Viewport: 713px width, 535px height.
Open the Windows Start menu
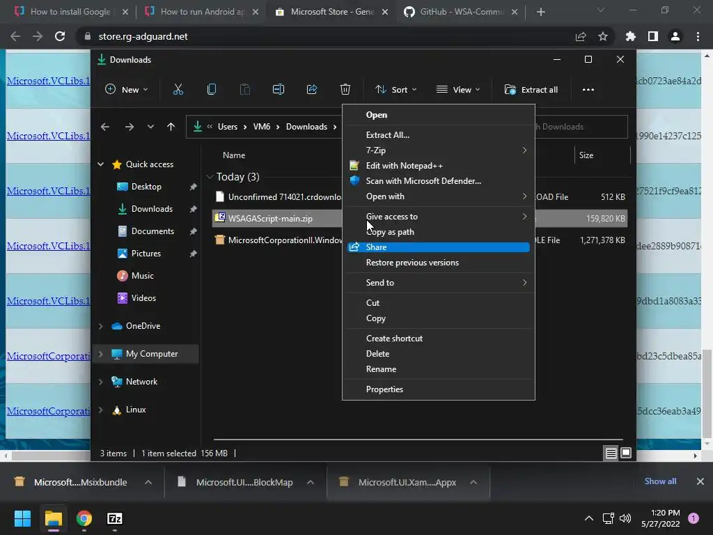(22, 518)
